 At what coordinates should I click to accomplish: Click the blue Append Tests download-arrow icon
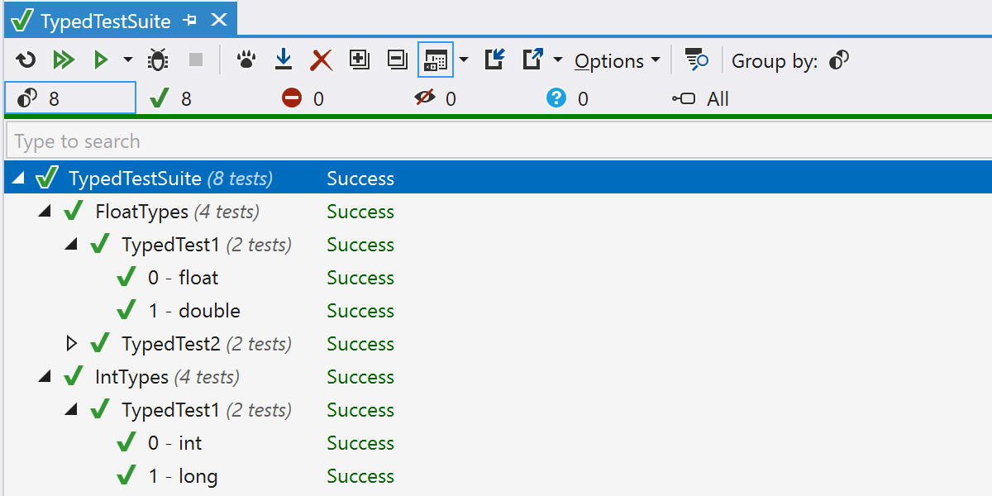(x=284, y=60)
